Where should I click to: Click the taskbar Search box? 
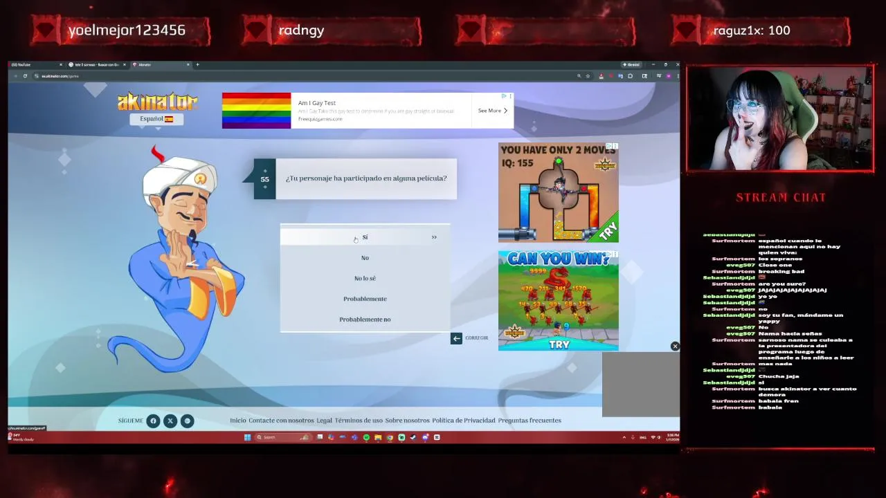coord(282,437)
